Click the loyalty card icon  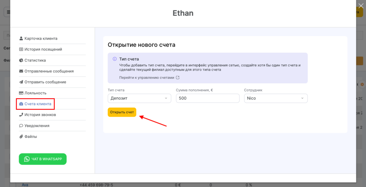pyautogui.click(x=21, y=93)
